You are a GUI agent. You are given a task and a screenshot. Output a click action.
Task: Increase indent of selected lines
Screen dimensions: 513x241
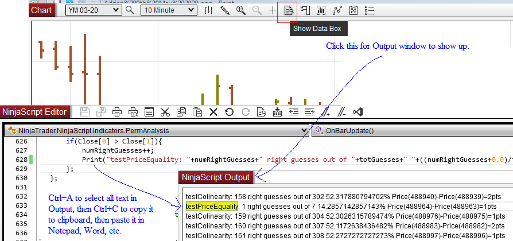click(310, 112)
